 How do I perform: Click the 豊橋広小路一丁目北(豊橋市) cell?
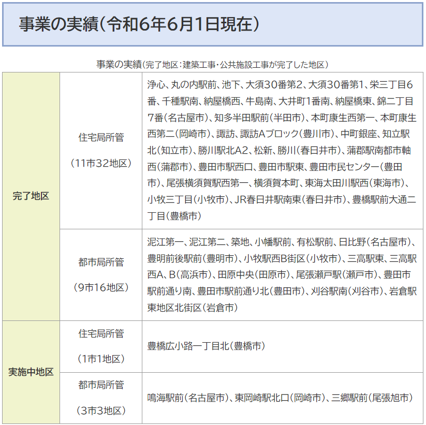tap(283, 346)
